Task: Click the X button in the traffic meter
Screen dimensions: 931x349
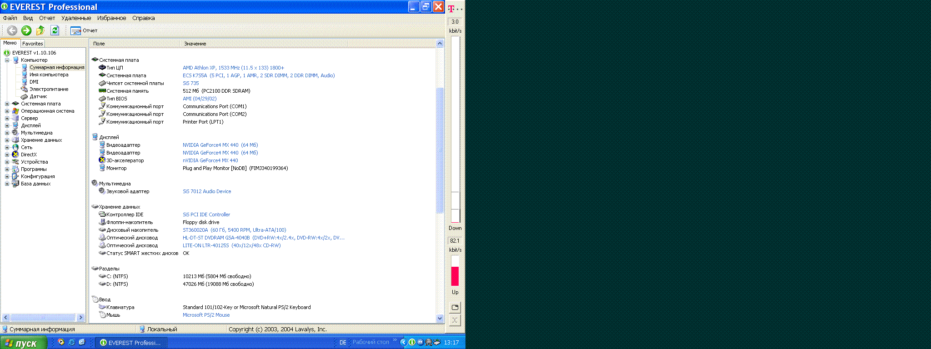Action: pyautogui.click(x=455, y=320)
